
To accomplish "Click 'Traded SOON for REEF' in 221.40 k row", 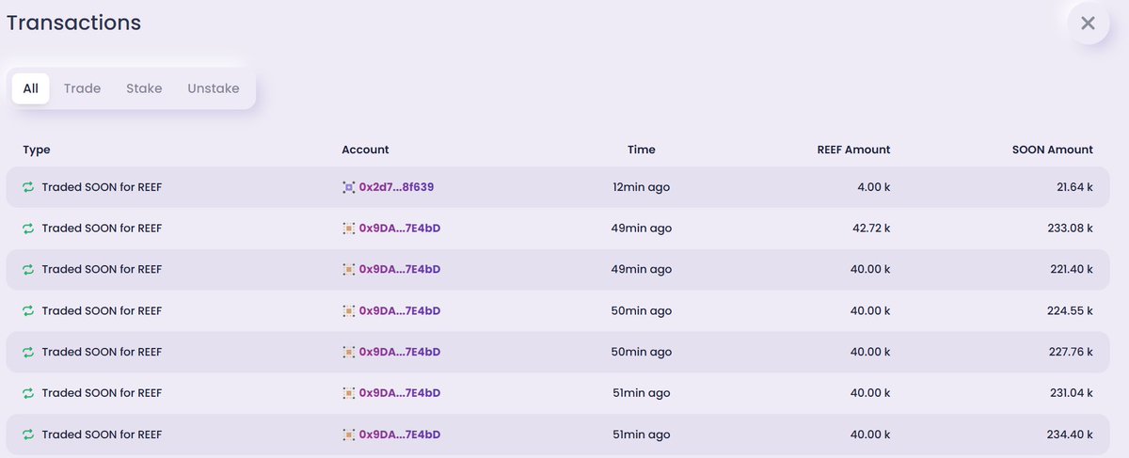I will 102,269.
